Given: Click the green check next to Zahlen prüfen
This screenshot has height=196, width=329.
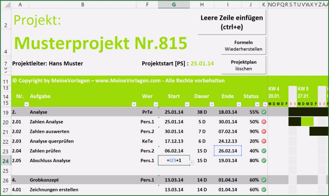Looking at the screenshot, I should tap(264, 151).
